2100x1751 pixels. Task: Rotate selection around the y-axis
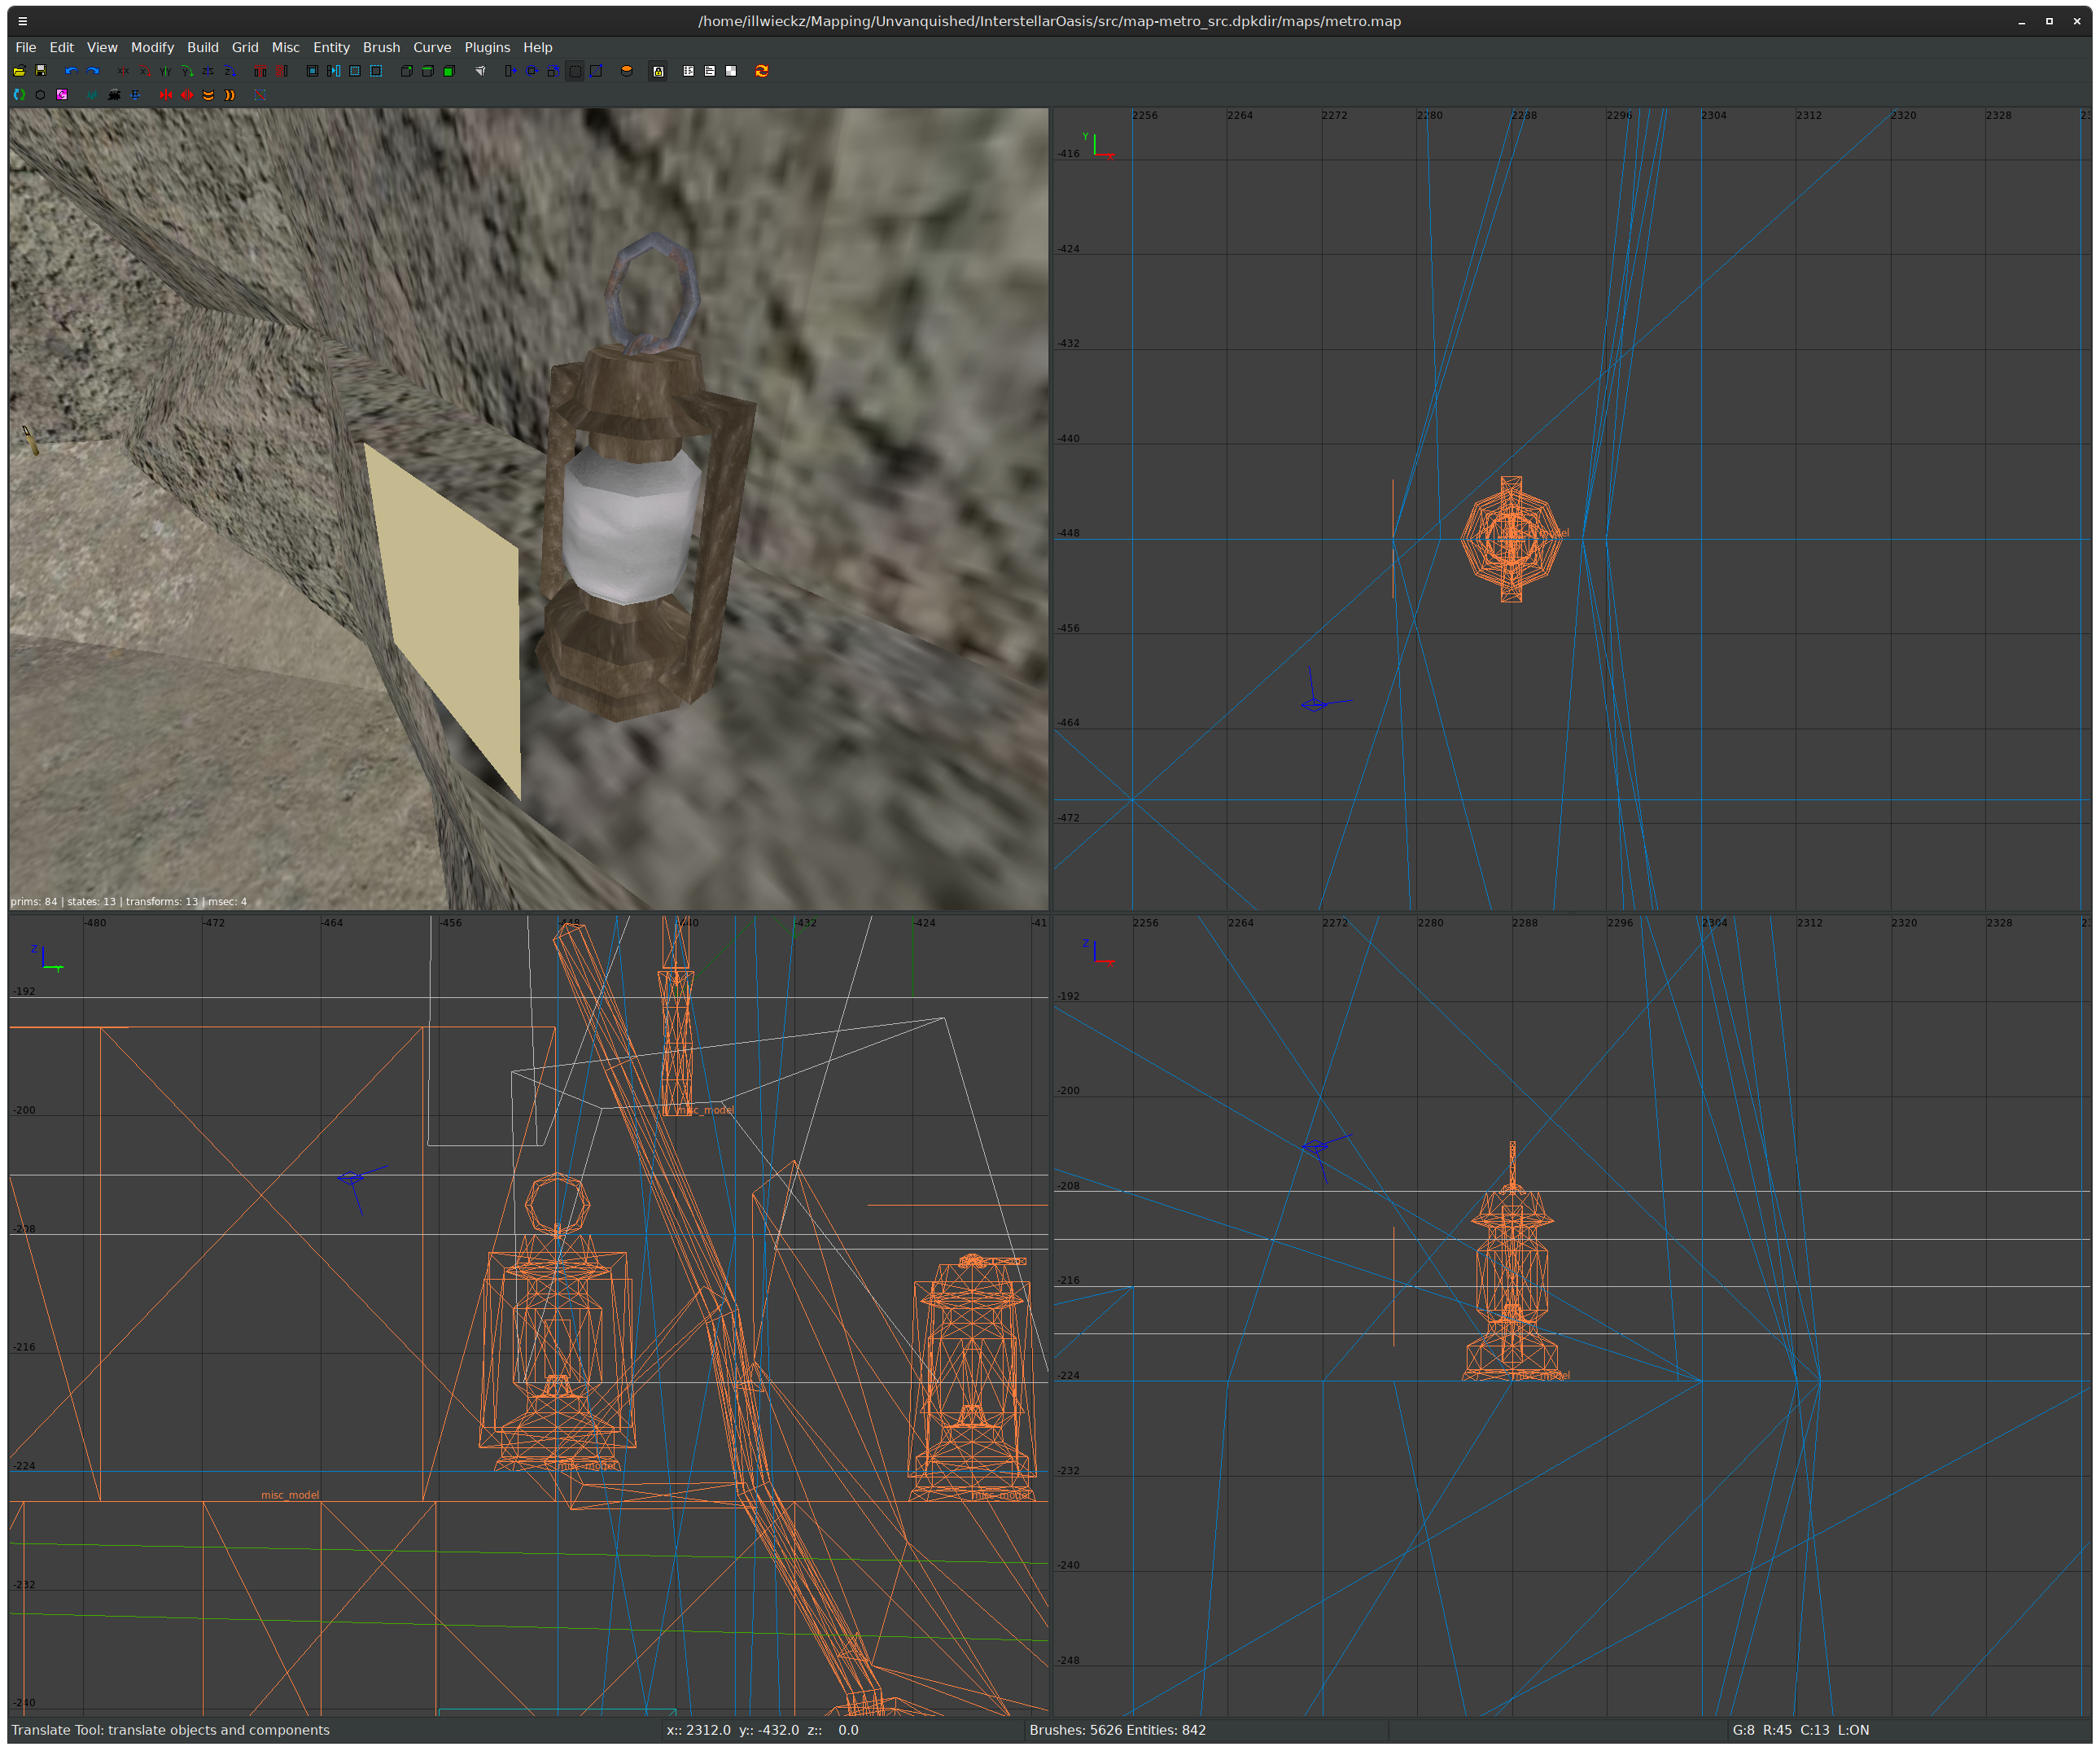pyautogui.click(x=187, y=71)
